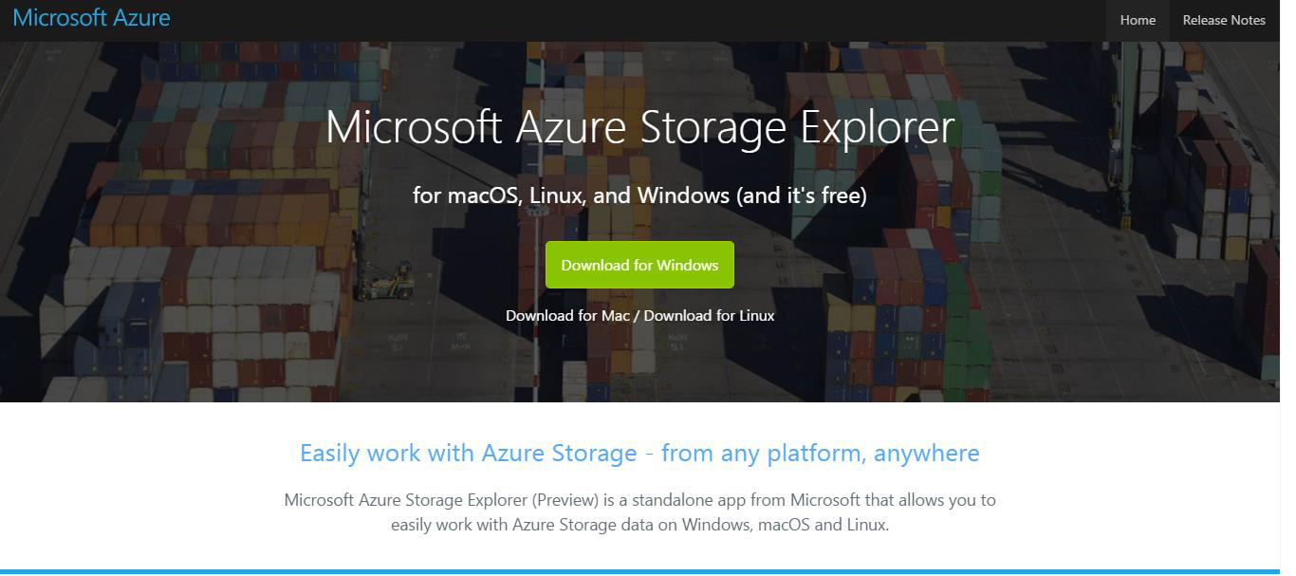Select the "Easily work with Azure Storage" heading
Image resolution: width=1296 pixels, height=576 pixels.
click(x=468, y=453)
